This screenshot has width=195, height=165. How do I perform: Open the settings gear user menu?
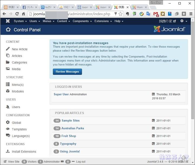184,21
